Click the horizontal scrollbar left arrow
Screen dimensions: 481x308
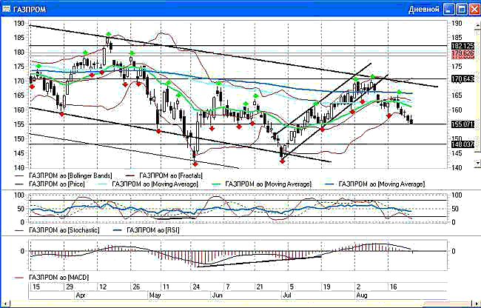4,304
